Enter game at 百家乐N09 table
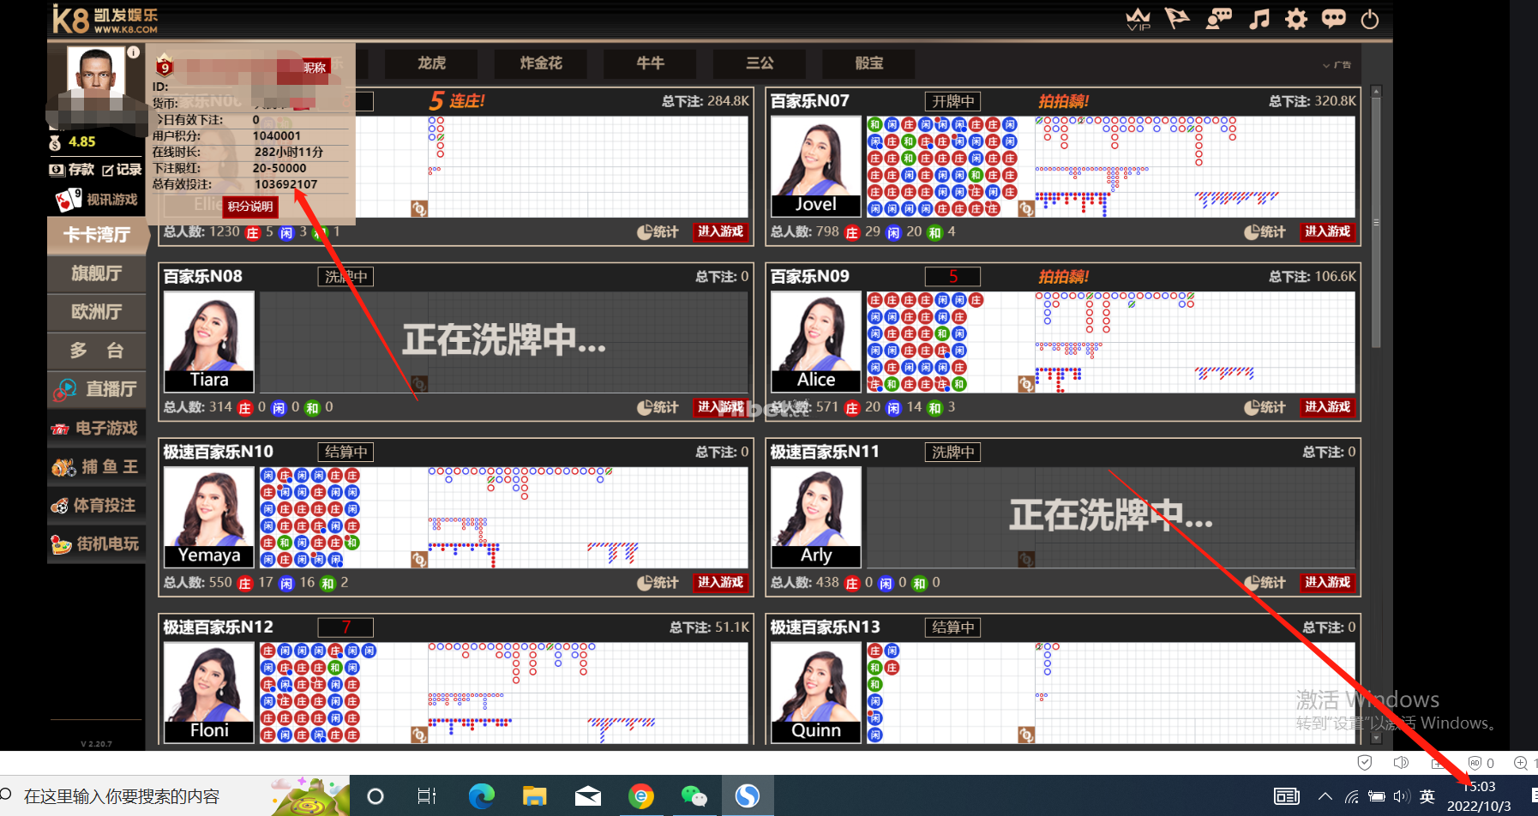 click(1327, 407)
